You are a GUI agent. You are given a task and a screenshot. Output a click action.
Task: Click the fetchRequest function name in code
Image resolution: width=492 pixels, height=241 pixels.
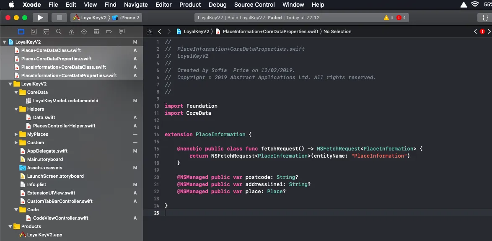(x=279, y=149)
